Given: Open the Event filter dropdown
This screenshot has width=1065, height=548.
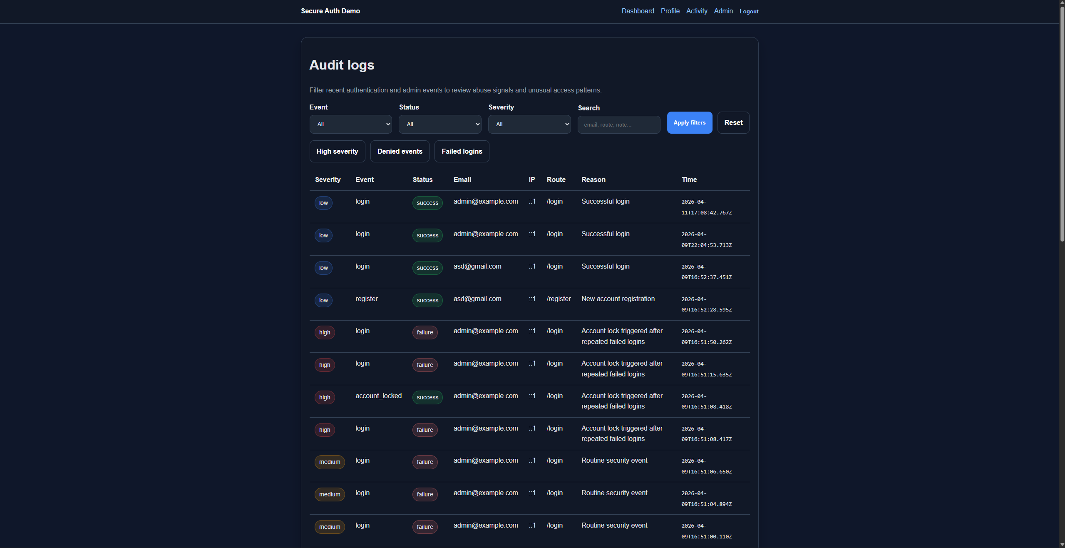Looking at the screenshot, I should point(350,124).
